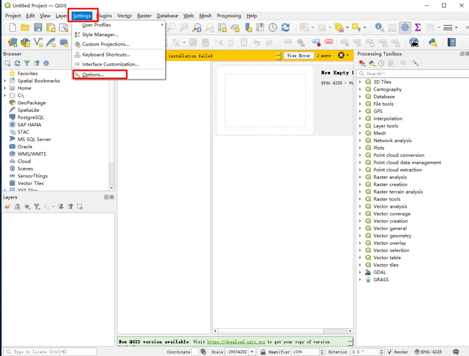469x356 pixels.
Task: Select PostgreSQL in Browser panel
Action: (30, 117)
